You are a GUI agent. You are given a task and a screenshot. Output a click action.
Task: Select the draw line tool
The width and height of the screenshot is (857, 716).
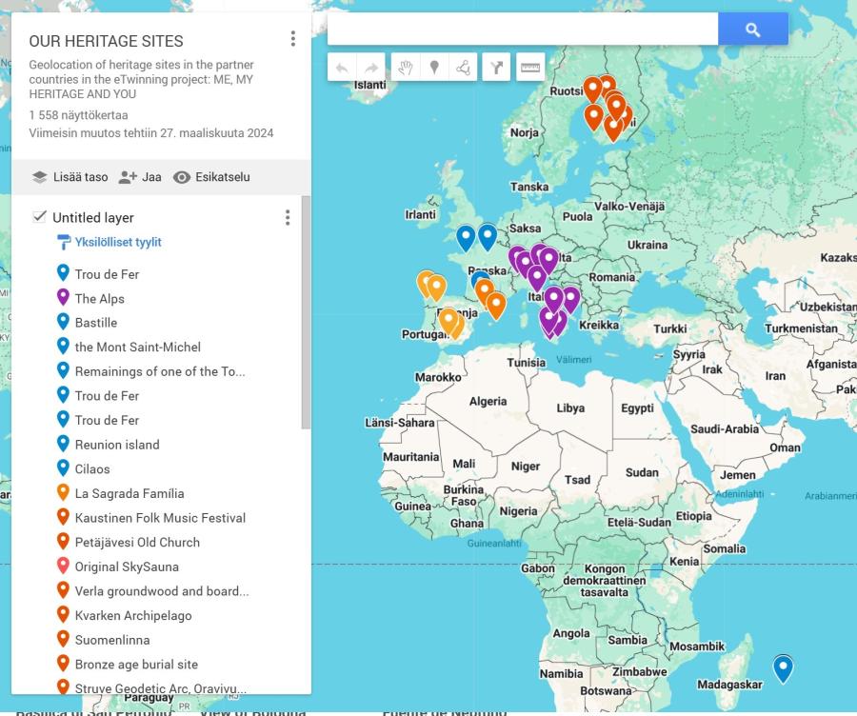point(463,68)
